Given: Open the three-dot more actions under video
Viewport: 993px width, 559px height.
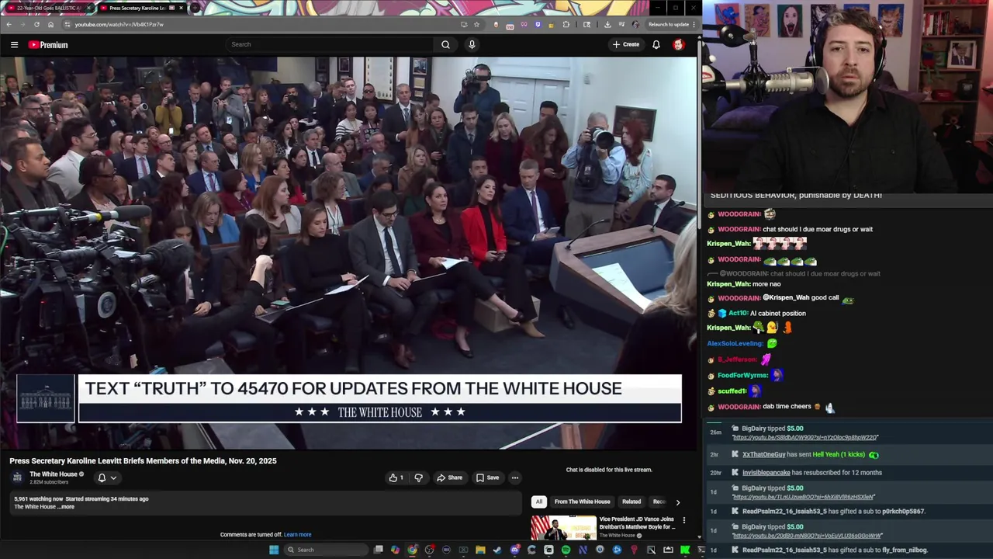Looking at the screenshot, I should click(514, 477).
